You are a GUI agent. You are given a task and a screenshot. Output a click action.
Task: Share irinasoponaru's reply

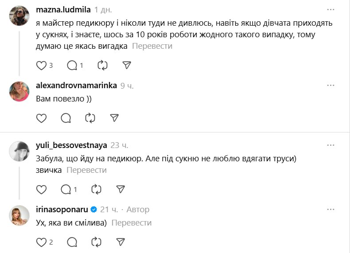pos(121,242)
